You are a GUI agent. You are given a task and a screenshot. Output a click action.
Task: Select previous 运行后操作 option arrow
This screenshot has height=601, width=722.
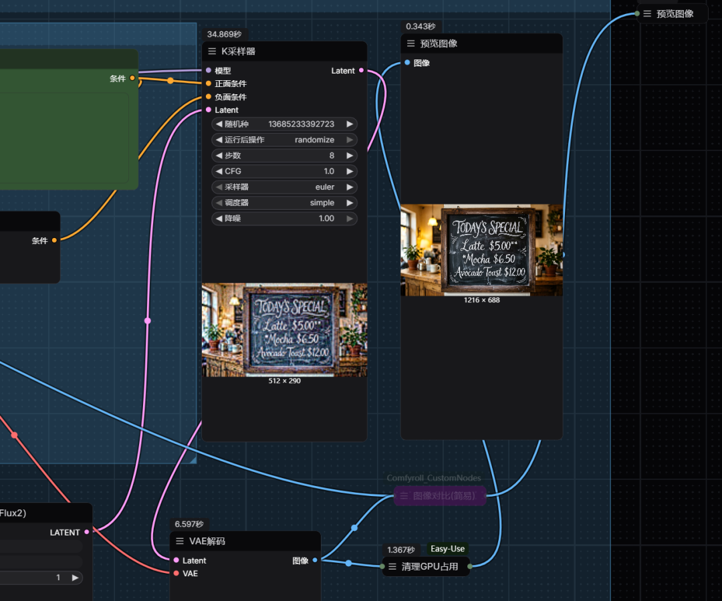pyautogui.click(x=219, y=140)
